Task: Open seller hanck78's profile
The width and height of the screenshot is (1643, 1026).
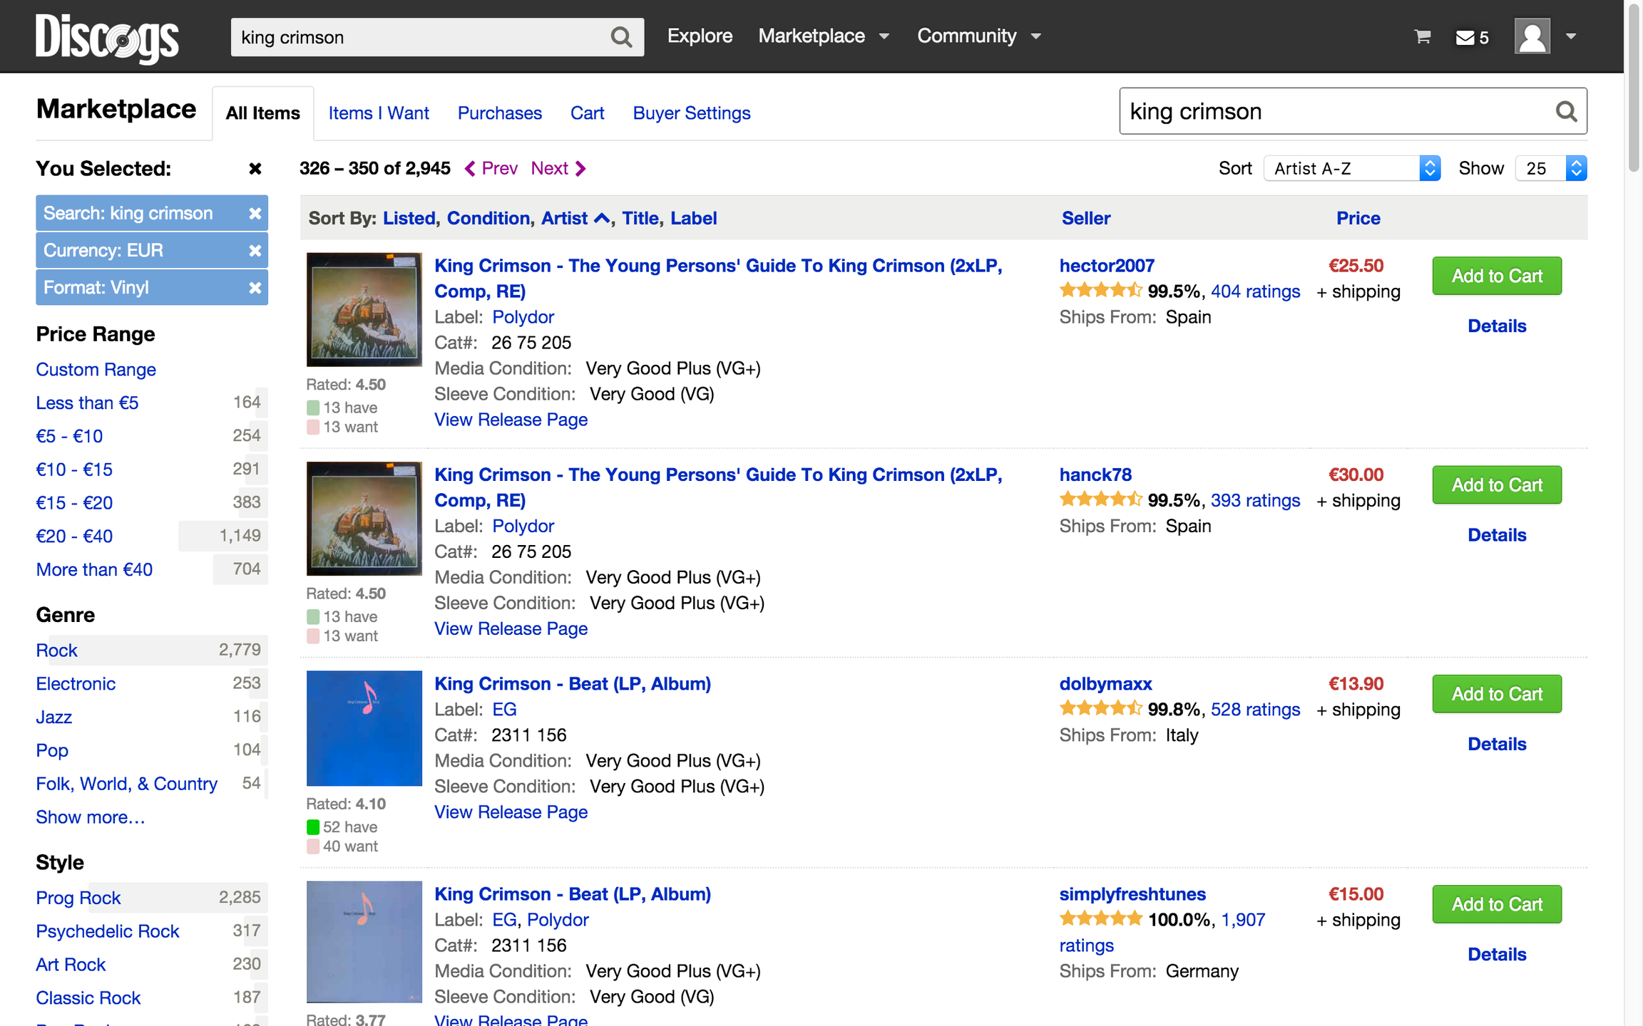Action: click(1095, 475)
